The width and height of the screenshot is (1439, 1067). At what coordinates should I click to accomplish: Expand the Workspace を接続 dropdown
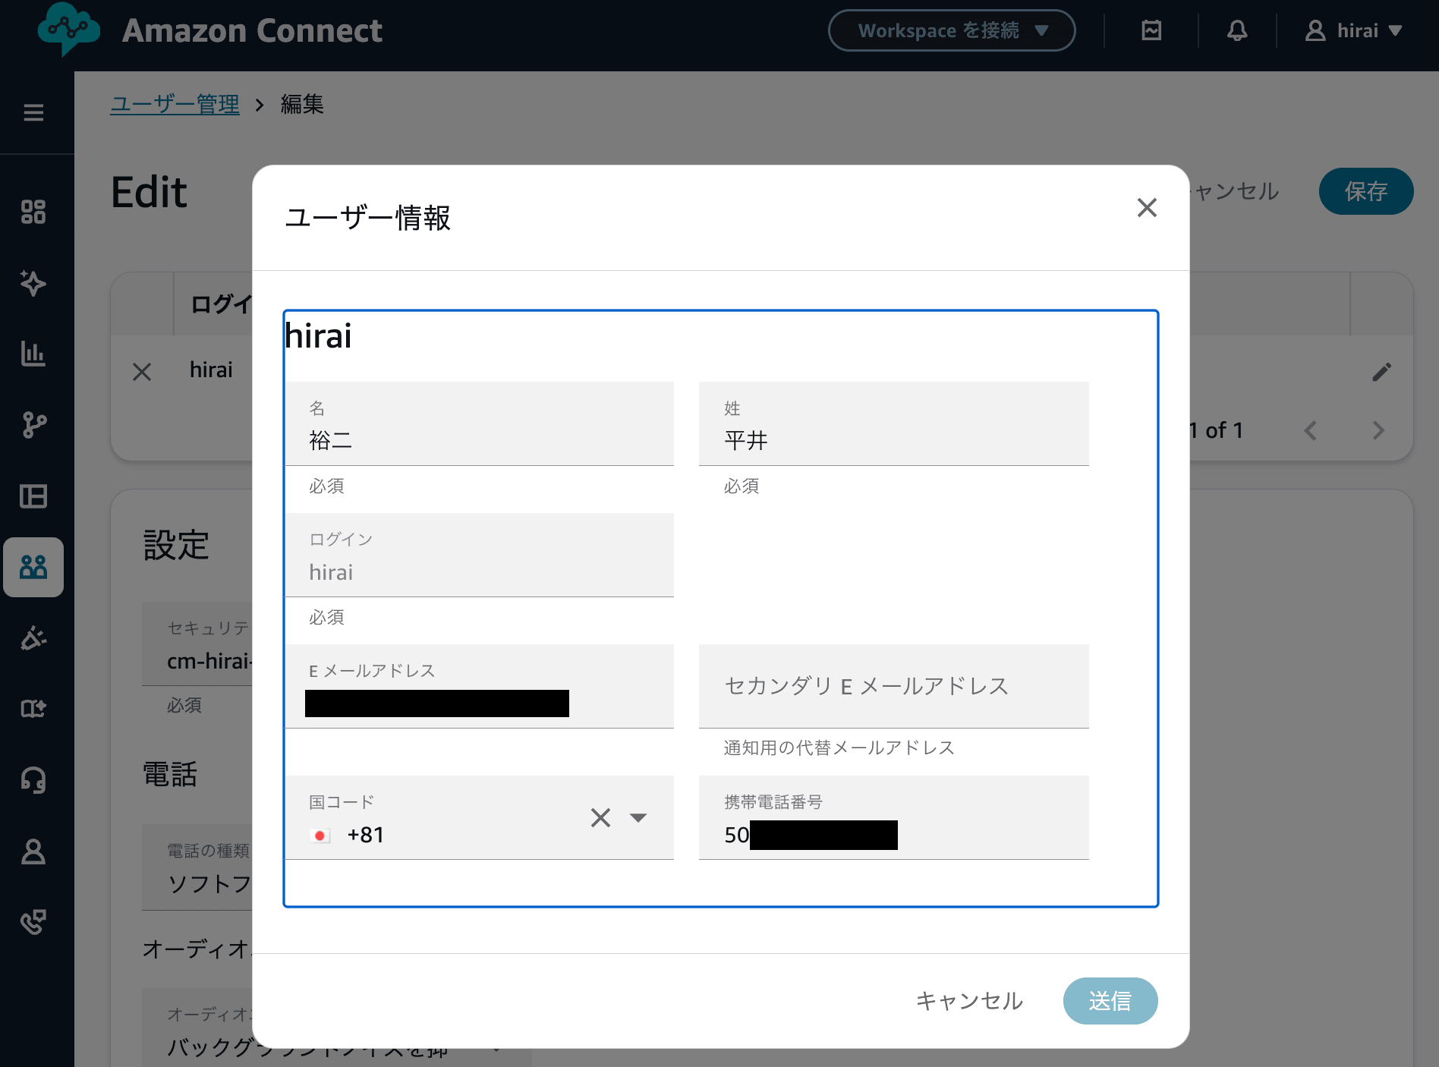(x=951, y=30)
